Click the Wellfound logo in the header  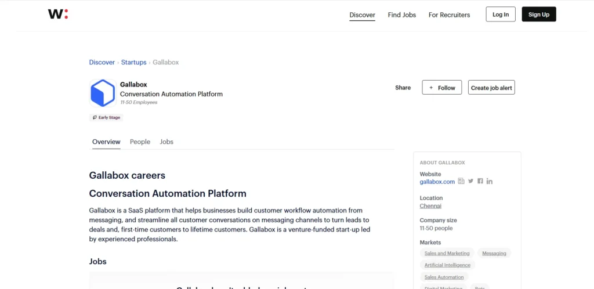click(x=58, y=15)
